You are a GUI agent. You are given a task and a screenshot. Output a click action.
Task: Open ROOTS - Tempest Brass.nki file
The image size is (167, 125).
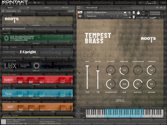pos(37,29)
